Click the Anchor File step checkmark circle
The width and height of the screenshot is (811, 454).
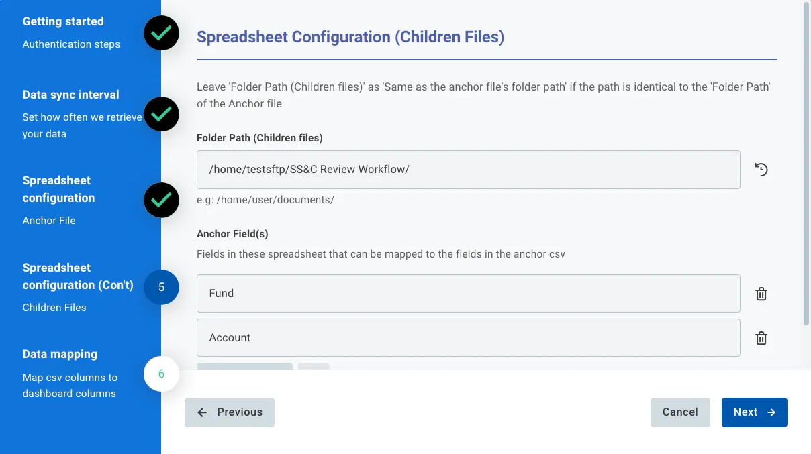point(161,200)
